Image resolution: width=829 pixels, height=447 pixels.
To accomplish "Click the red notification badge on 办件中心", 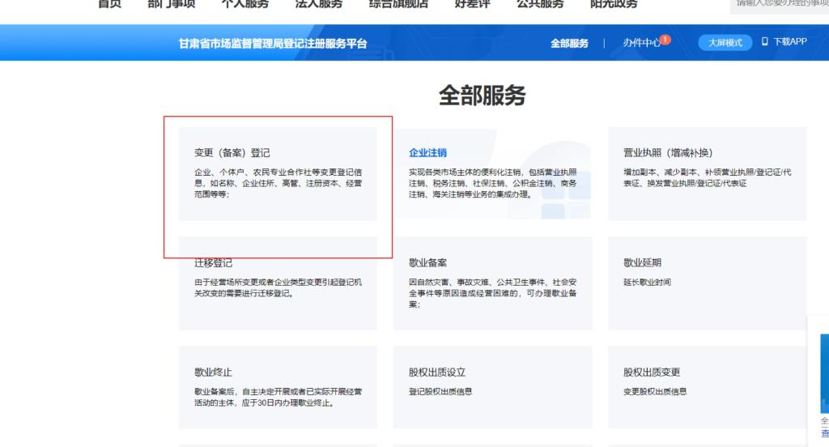I will click(665, 39).
